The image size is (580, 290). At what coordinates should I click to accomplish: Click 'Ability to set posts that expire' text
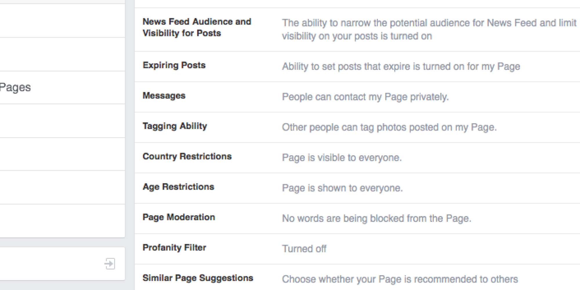coord(401,66)
